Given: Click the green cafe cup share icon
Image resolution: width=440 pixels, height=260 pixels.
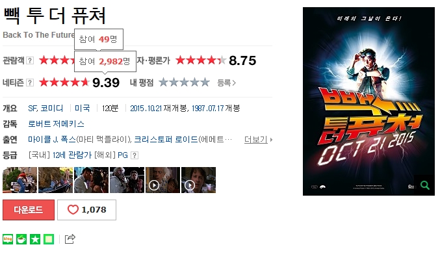Looking at the screenshot, I should point(21,239).
